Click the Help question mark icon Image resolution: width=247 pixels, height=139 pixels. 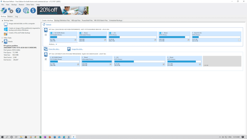pos(18,10)
